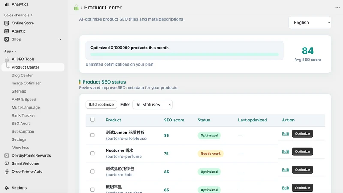Open Blog Center menu item
Screen dimensions: 343x193
(x=22, y=75)
